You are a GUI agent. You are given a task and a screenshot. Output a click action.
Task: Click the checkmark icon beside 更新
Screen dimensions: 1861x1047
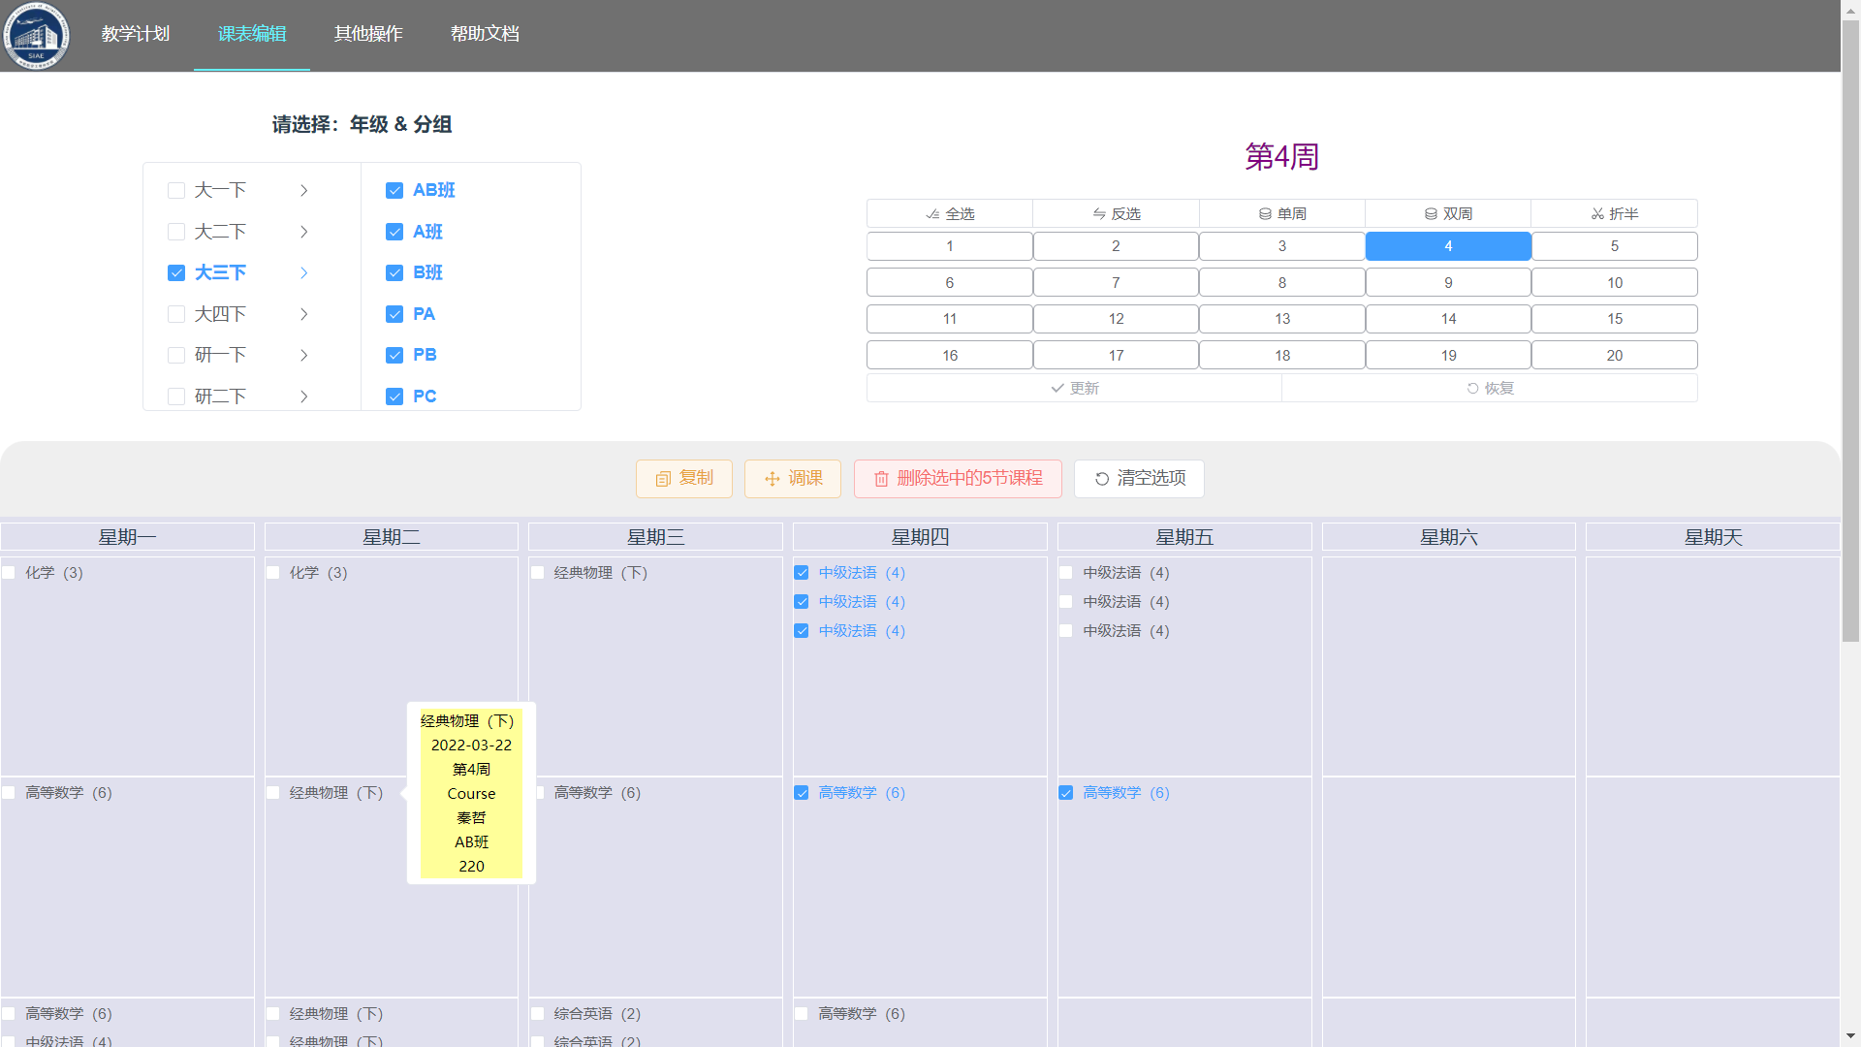click(x=1057, y=388)
